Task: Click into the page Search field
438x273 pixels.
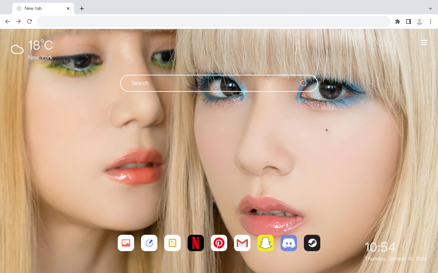Action: click(219, 83)
